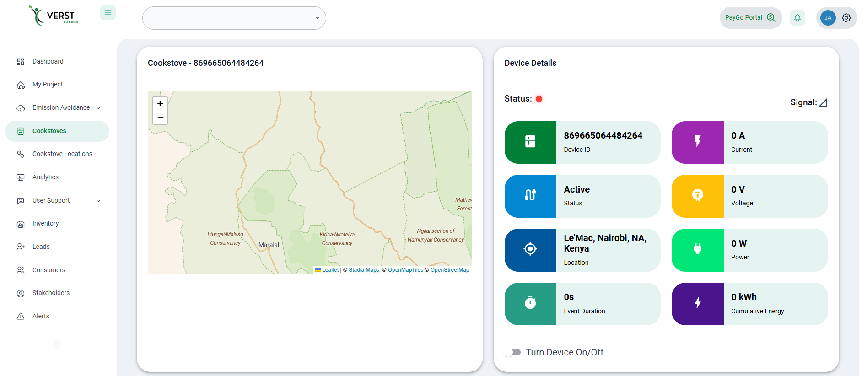
Task: Click the Cookstove Locations pin icon
Action: (21, 155)
